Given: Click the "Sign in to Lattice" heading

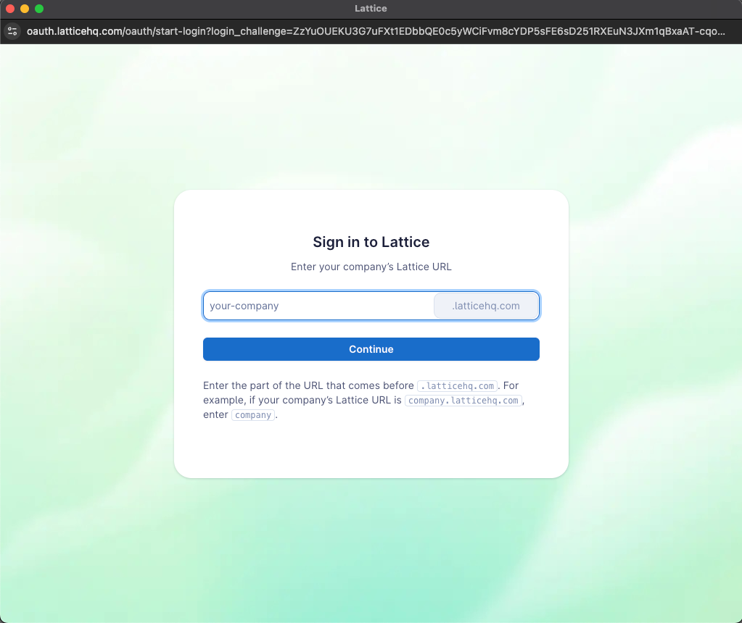Looking at the screenshot, I should tap(371, 242).
